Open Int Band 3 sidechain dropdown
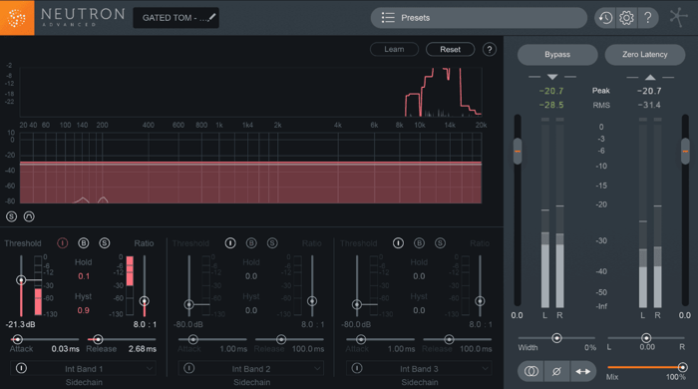 419,368
